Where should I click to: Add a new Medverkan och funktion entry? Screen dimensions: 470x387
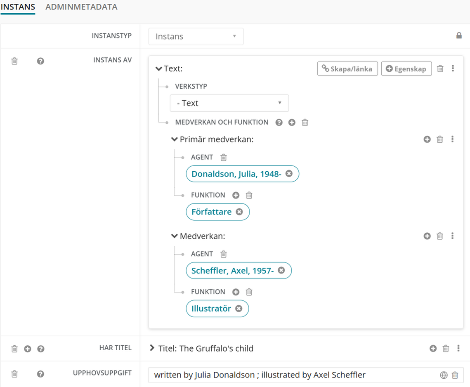pyautogui.click(x=292, y=123)
